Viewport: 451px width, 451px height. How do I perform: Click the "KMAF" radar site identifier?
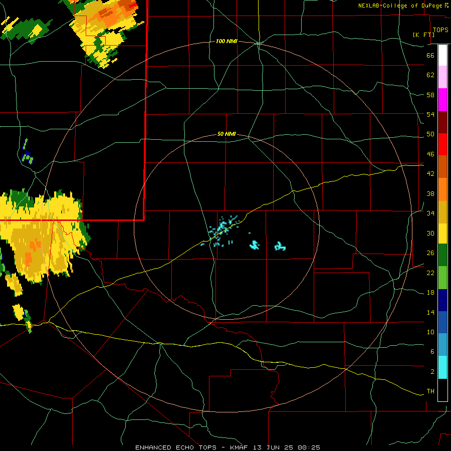click(x=239, y=447)
